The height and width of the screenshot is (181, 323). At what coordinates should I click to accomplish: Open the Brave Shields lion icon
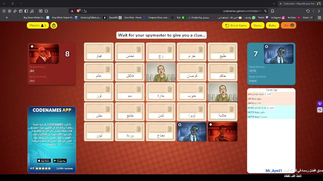(x=78, y=11)
